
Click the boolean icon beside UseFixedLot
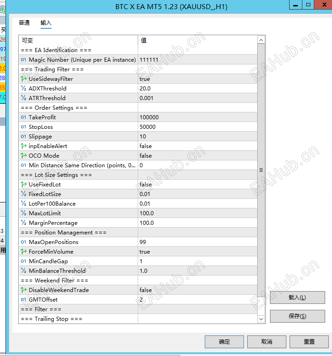coord(23,185)
